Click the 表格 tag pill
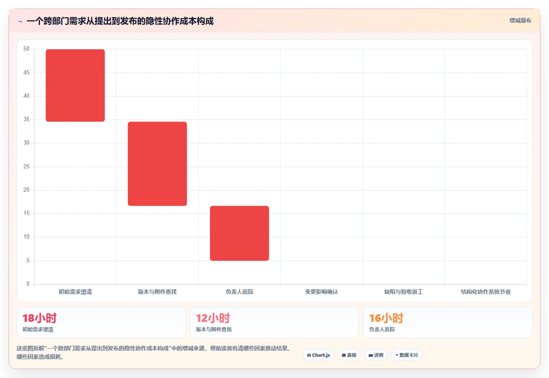 point(349,355)
